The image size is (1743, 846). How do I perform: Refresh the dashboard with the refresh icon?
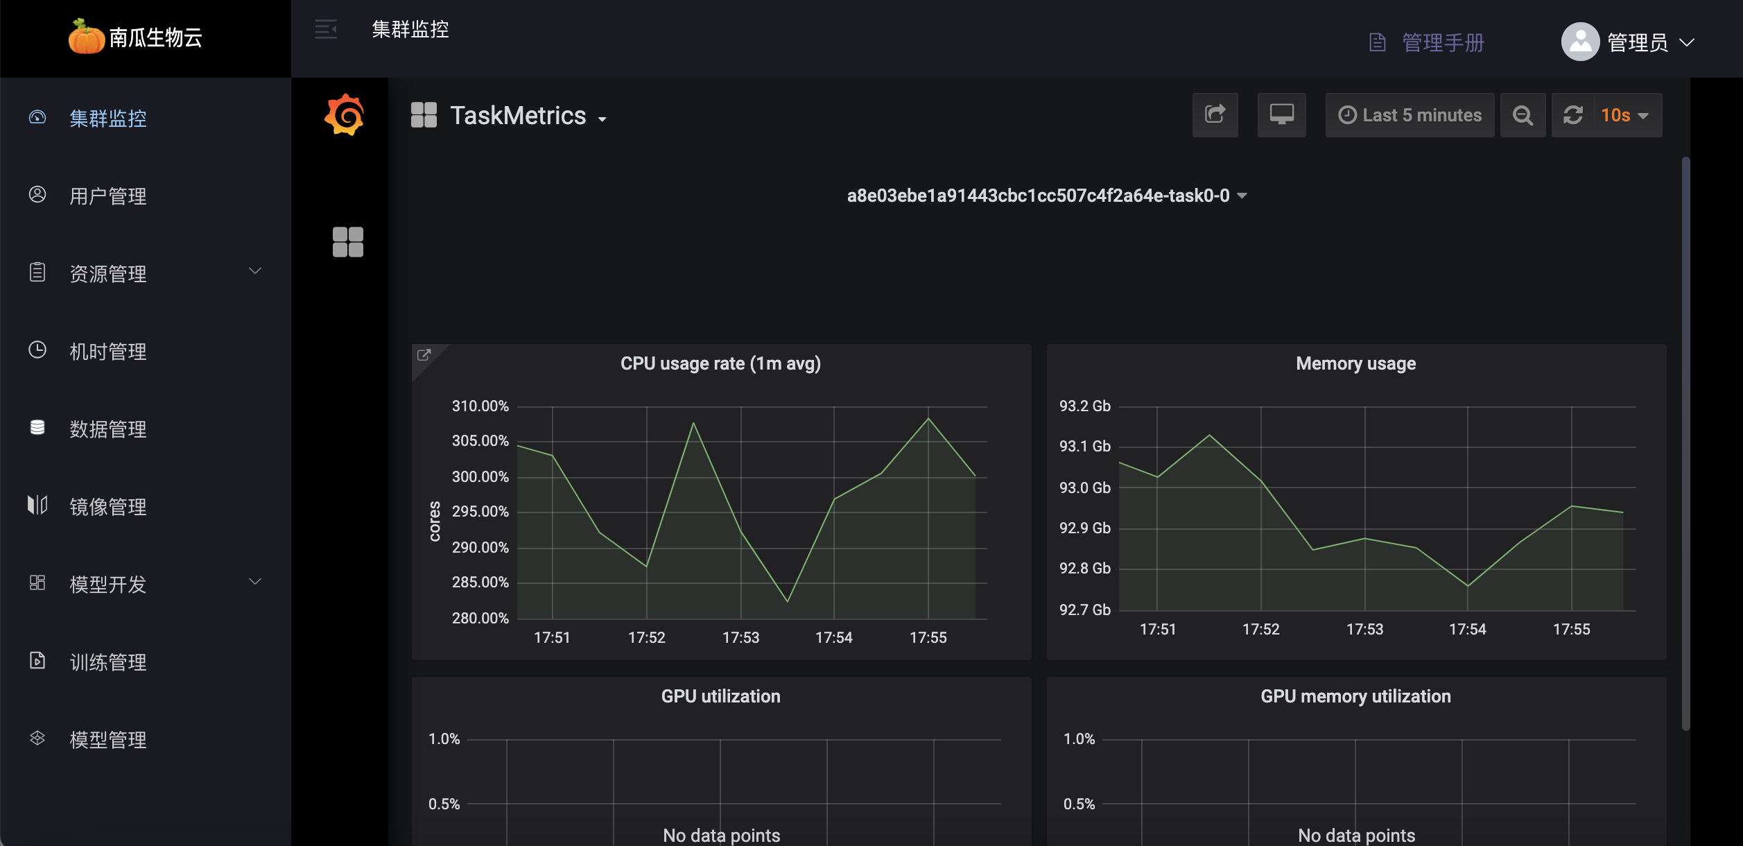tap(1573, 115)
